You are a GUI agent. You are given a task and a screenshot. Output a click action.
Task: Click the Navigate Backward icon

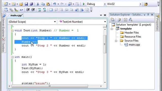[70, 4]
